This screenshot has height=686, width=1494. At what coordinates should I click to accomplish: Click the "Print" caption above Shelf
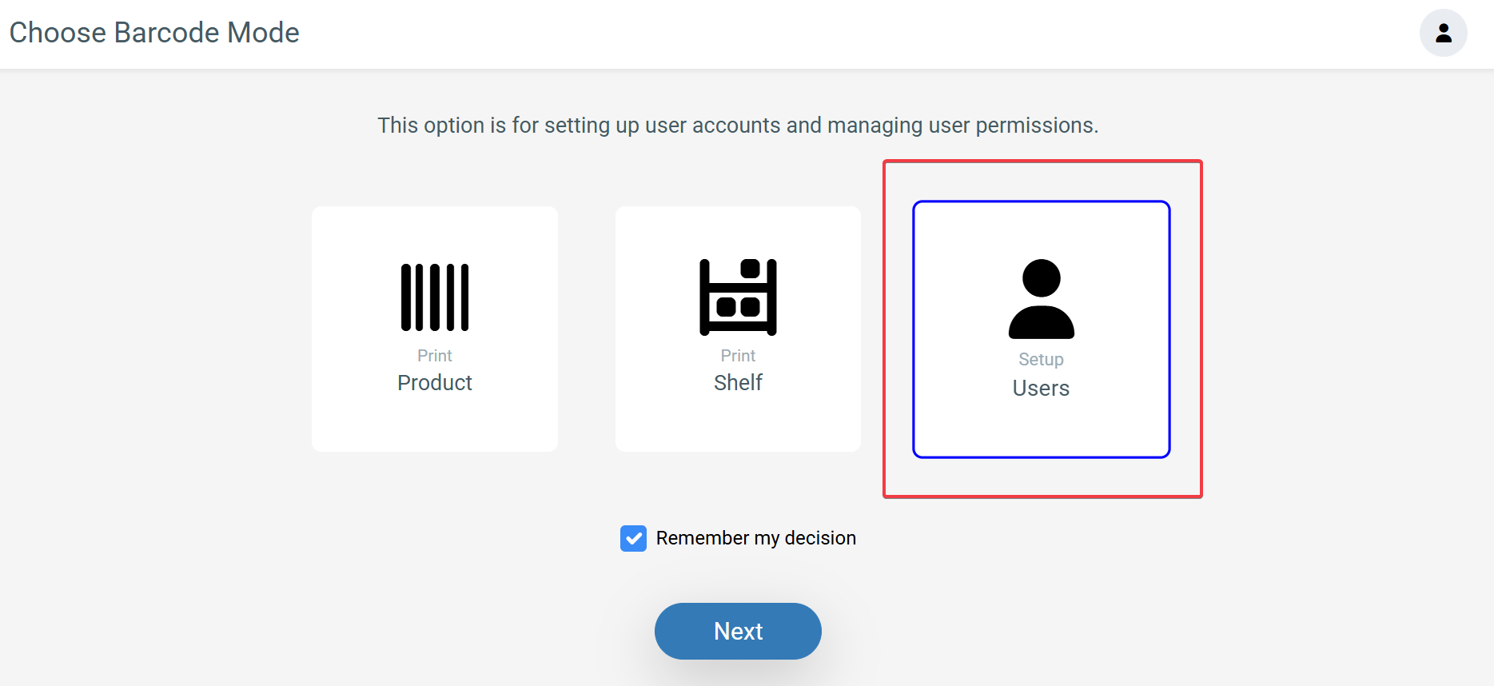click(738, 356)
